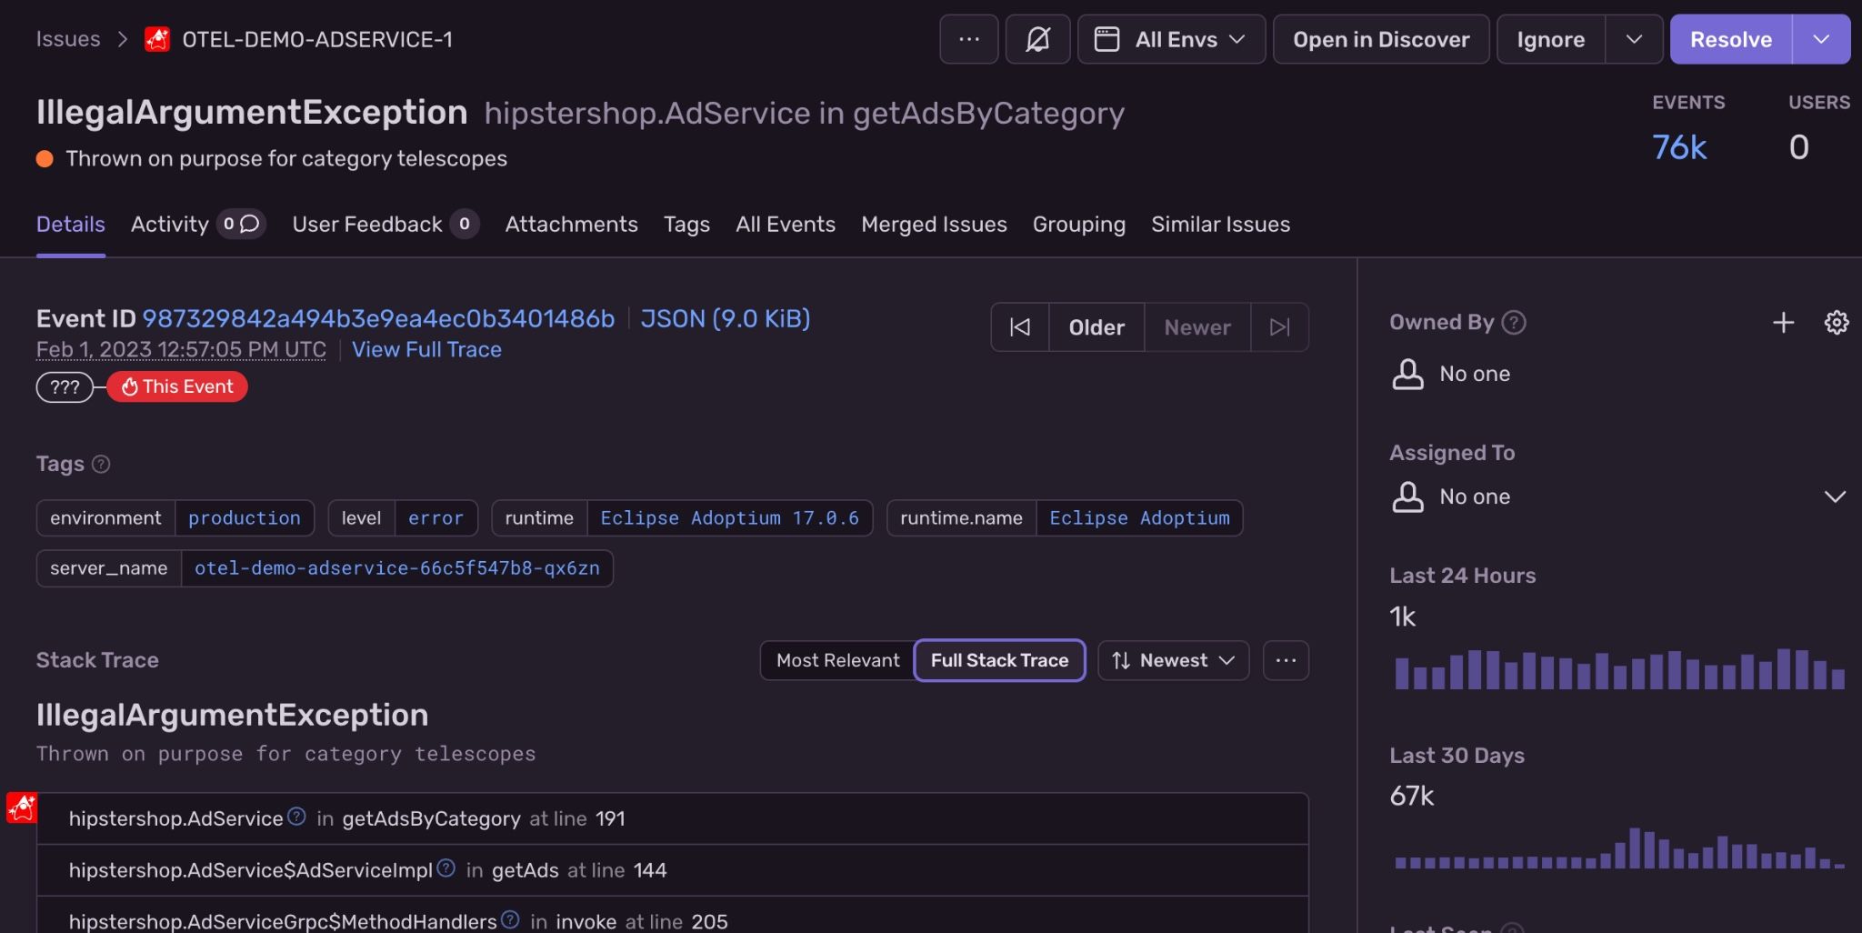Click help icon next to AdService$AdServiceImpl
1862x933 pixels.
click(445, 868)
